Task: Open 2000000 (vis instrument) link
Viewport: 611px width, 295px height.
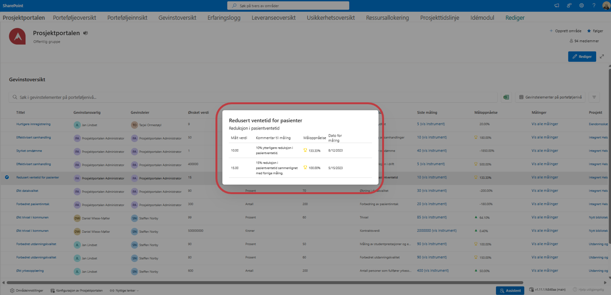Action: tap(437, 230)
